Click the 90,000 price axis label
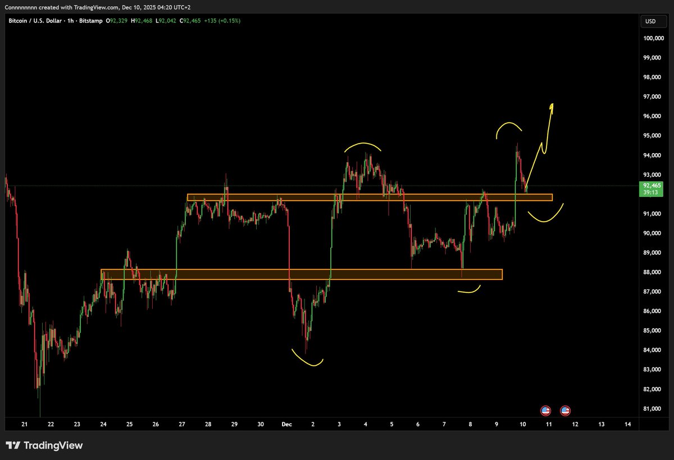 coord(653,233)
